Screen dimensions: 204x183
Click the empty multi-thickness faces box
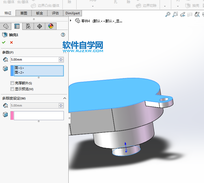(39, 115)
